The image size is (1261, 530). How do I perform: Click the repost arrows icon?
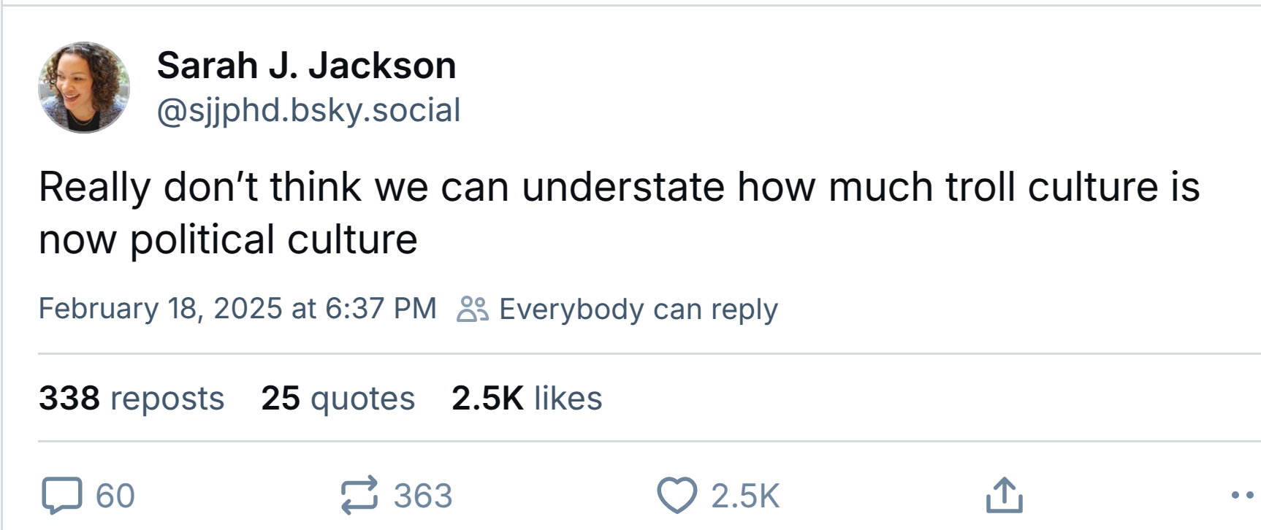[359, 494]
